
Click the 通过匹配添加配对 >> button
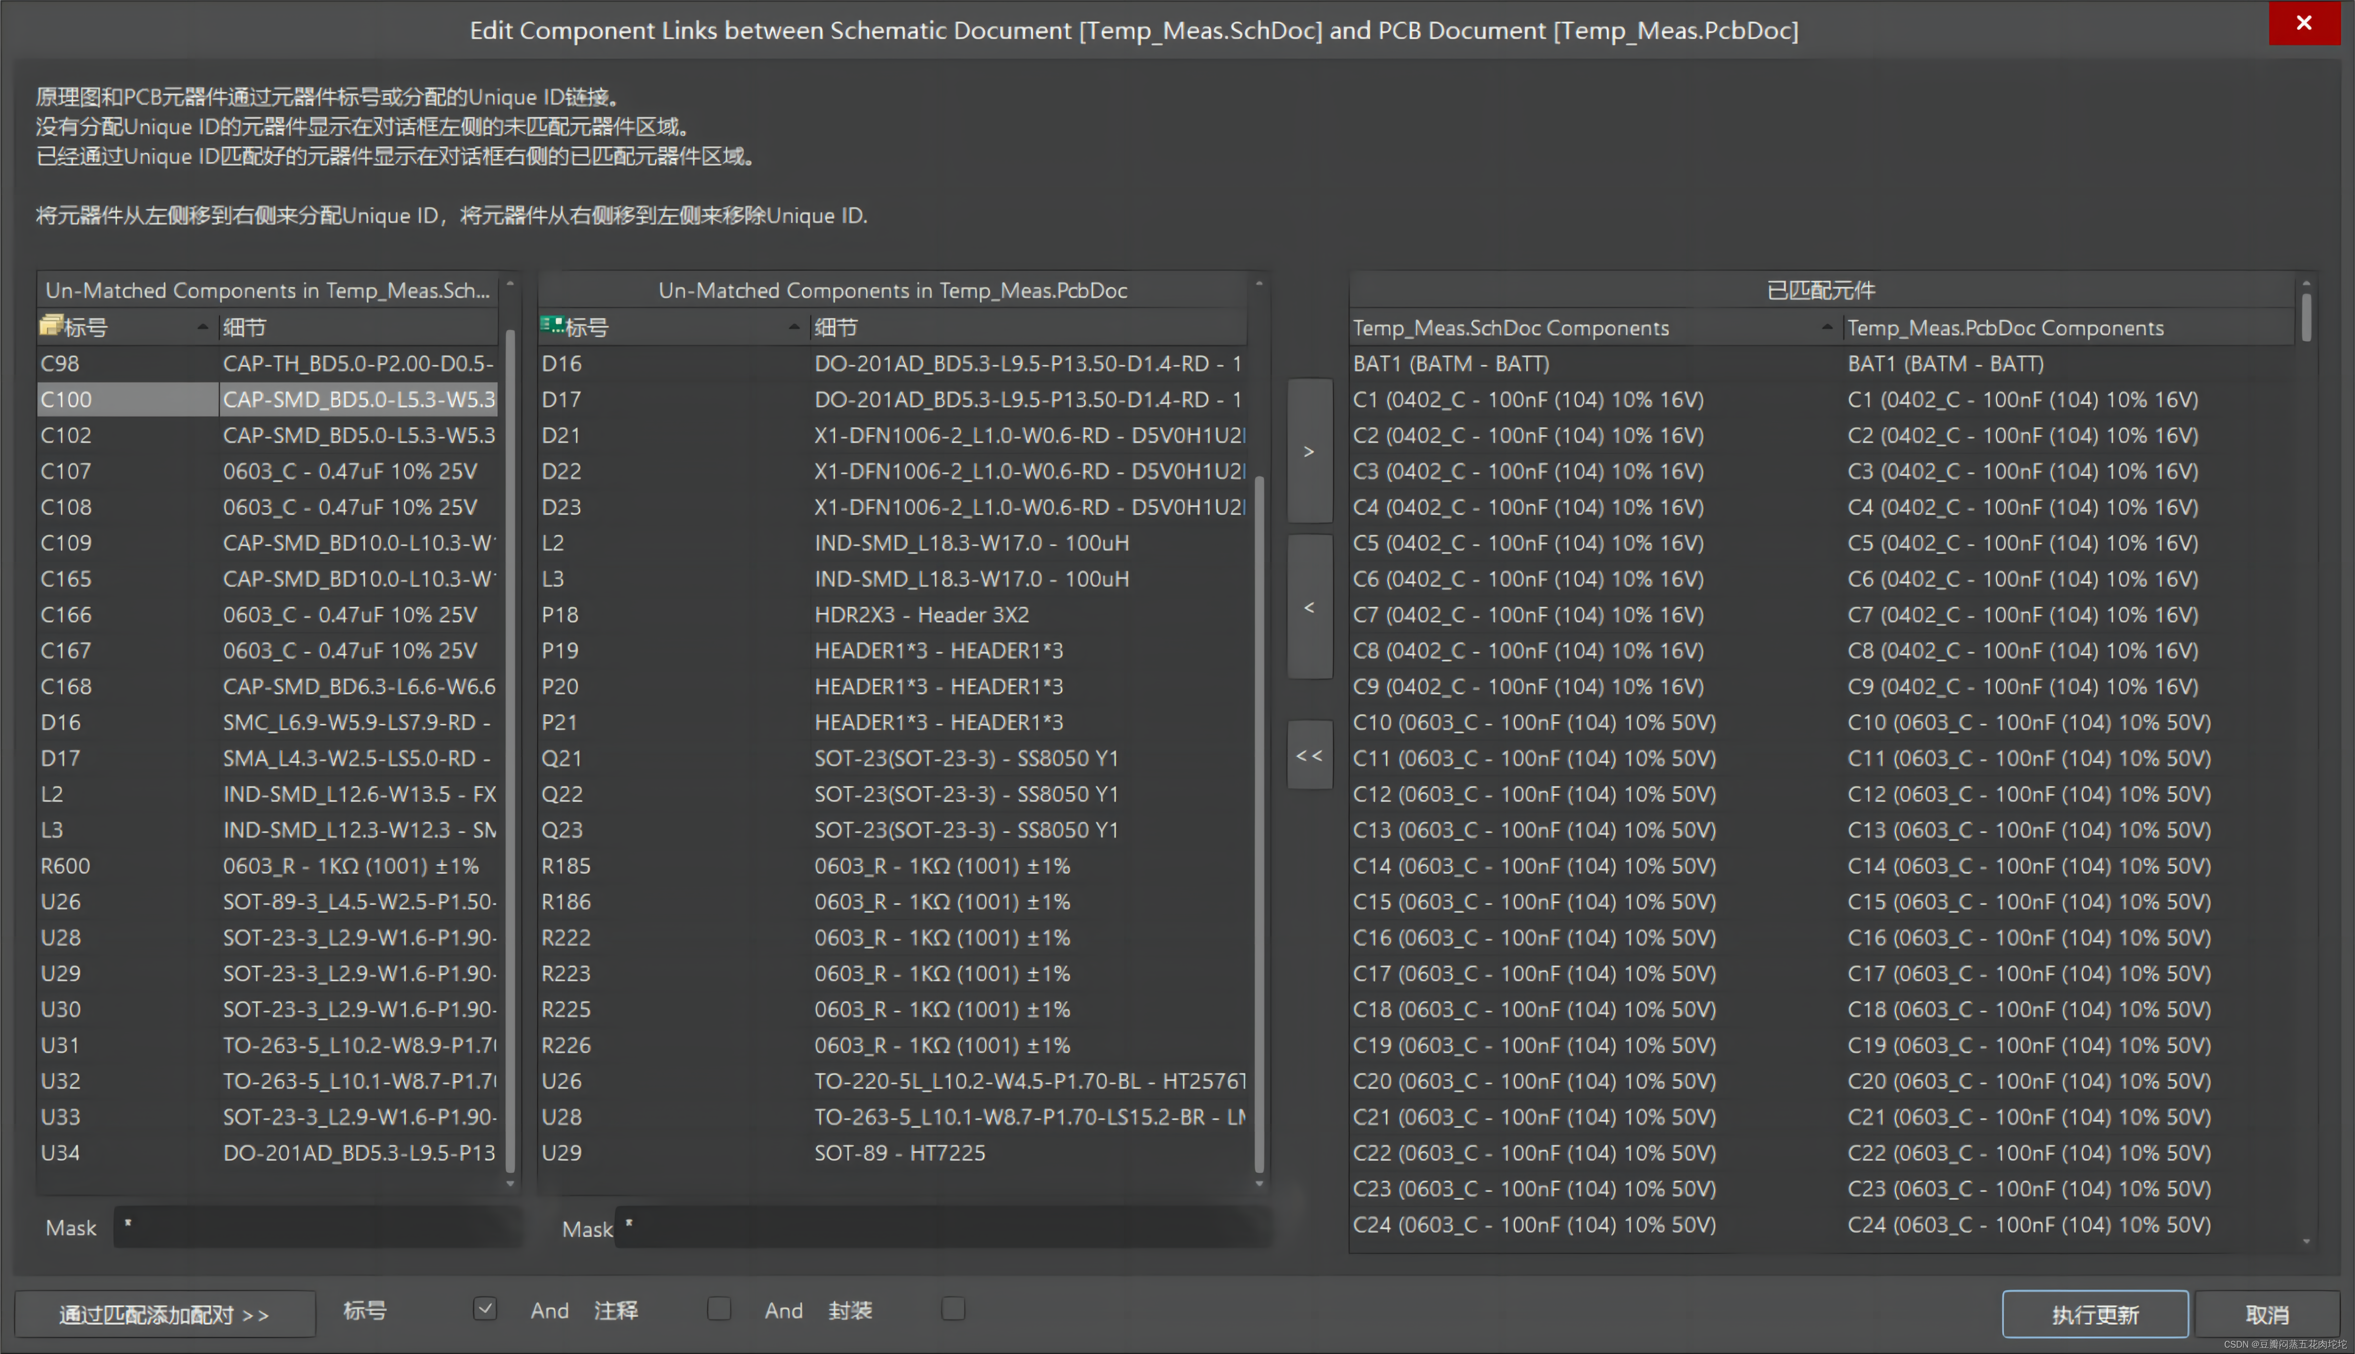(164, 1315)
